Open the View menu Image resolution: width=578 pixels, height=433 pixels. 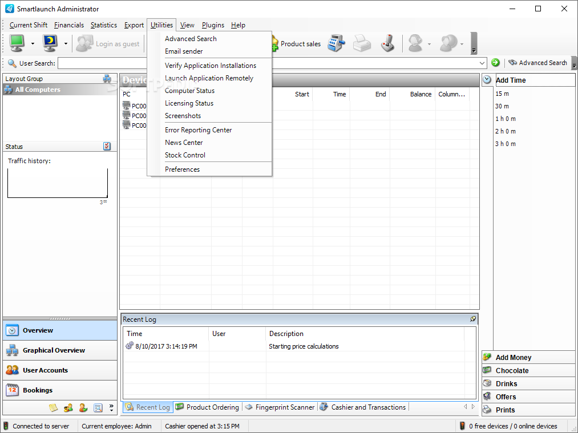pyautogui.click(x=187, y=25)
